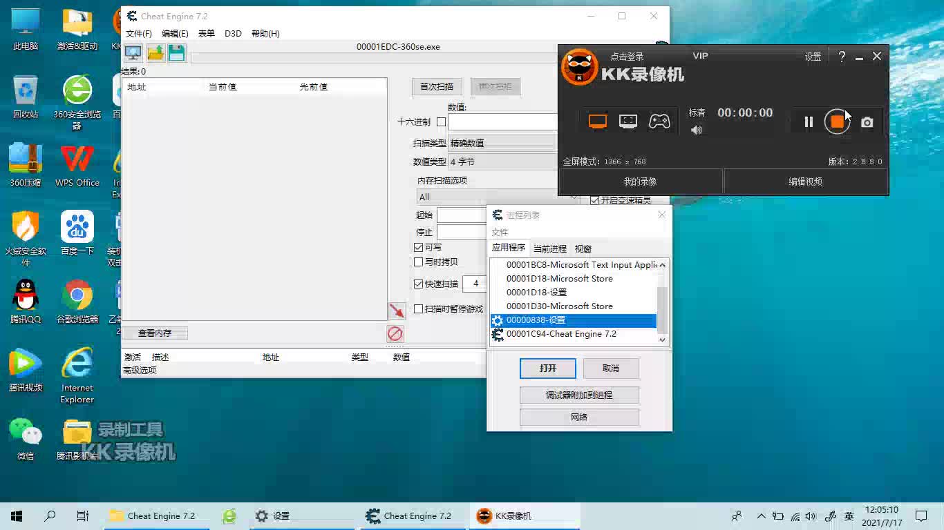Viewport: 944px width, 530px height.
Task: Open 编辑视频 in KK recorder
Action: click(x=806, y=182)
